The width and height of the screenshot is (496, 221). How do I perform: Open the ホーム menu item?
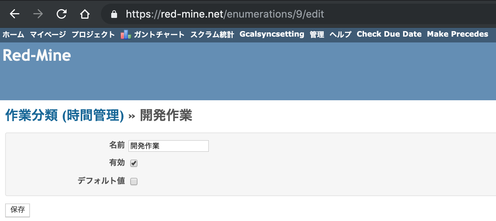pos(13,34)
